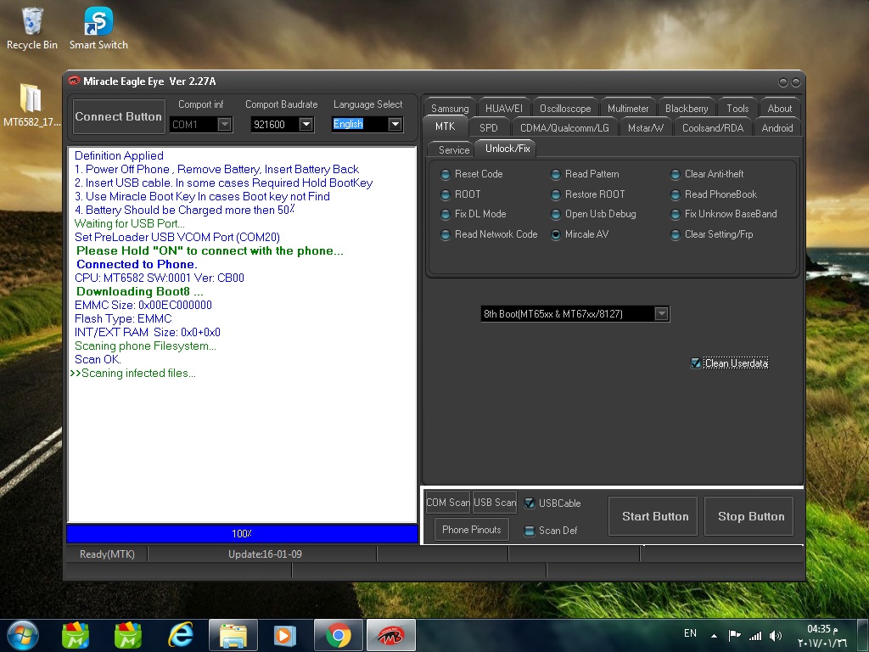This screenshot has width=869, height=652.
Task: Select the ROOT radio option
Action: point(461,194)
